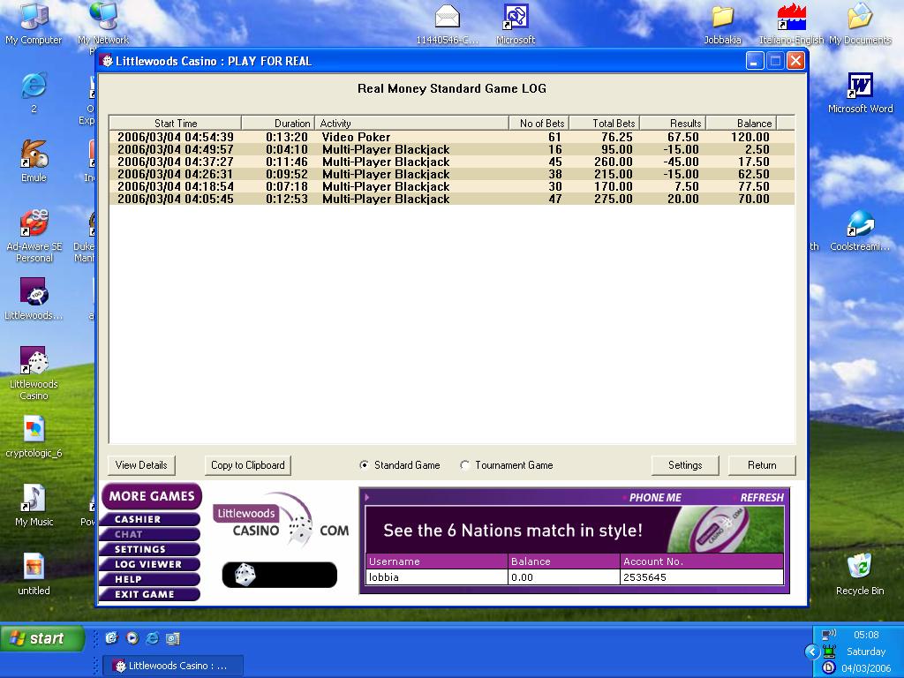This screenshot has width=904, height=678.
Task: Sort log by No of Bets column
Action: 539,123
